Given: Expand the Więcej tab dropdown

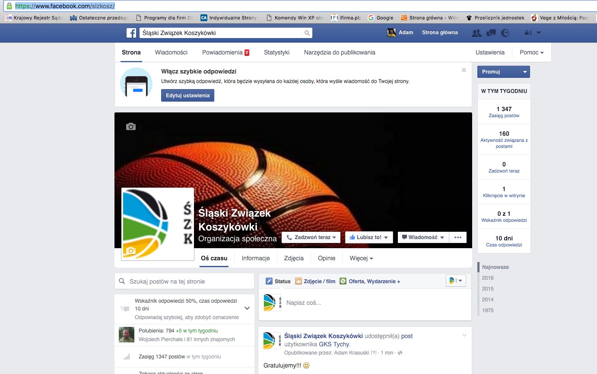Looking at the screenshot, I should coord(361,258).
